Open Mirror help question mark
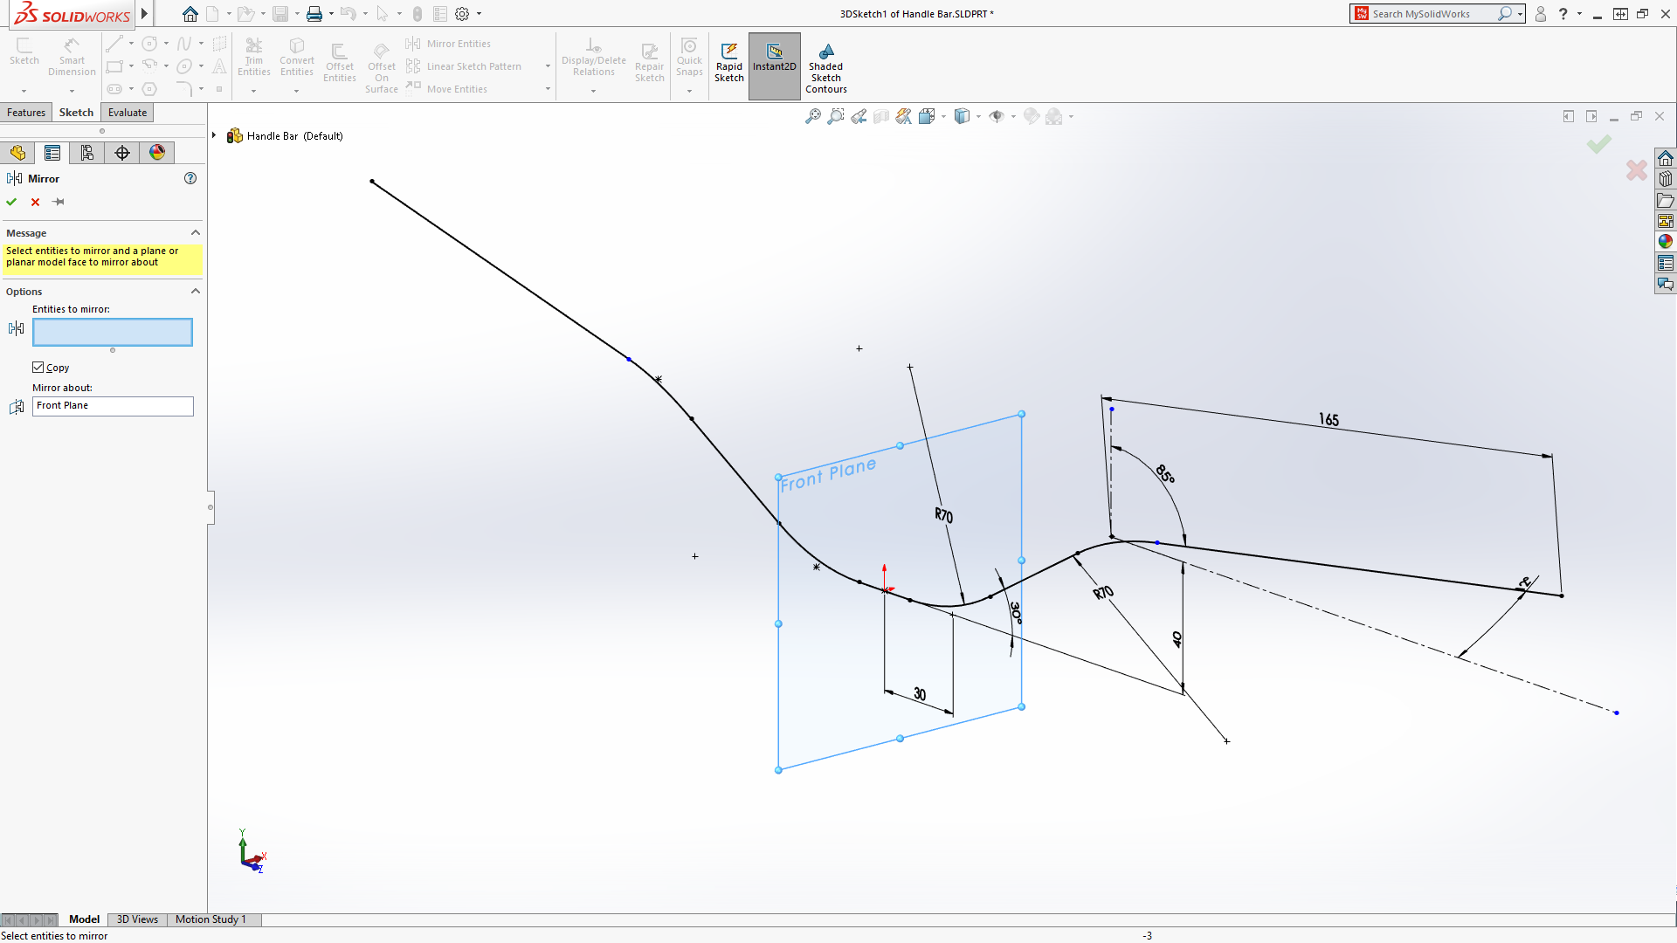Image resolution: width=1677 pixels, height=943 pixels. 190,178
